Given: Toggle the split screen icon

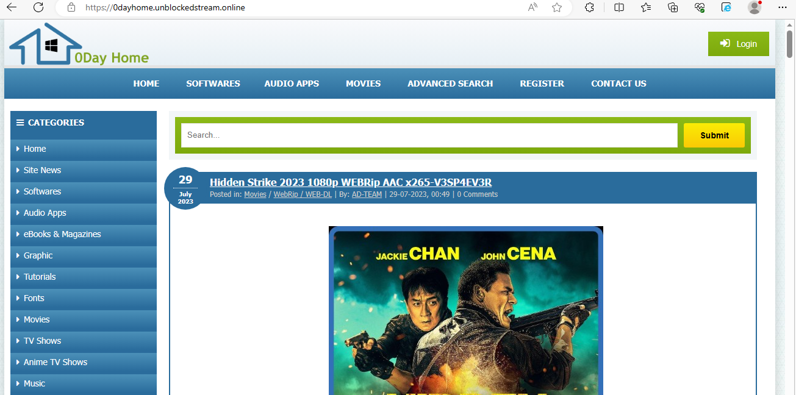Looking at the screenshot, I should coord(619,7).
